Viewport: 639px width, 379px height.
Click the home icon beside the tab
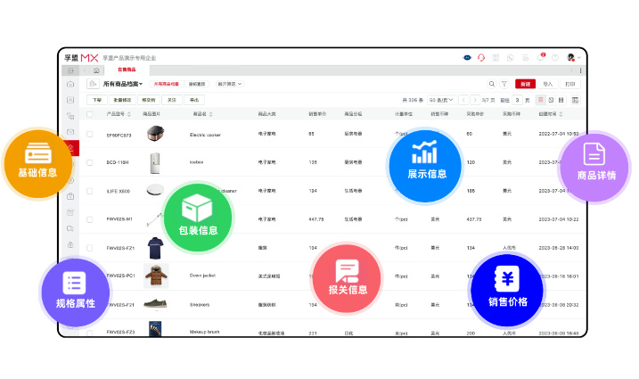click(96, 70)
